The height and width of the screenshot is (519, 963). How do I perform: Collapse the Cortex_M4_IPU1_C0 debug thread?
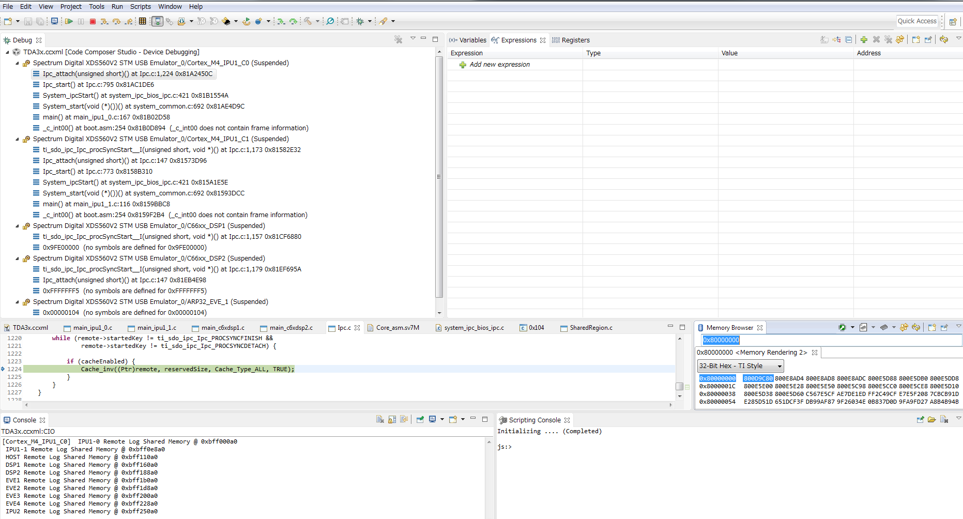pos(18,63)
